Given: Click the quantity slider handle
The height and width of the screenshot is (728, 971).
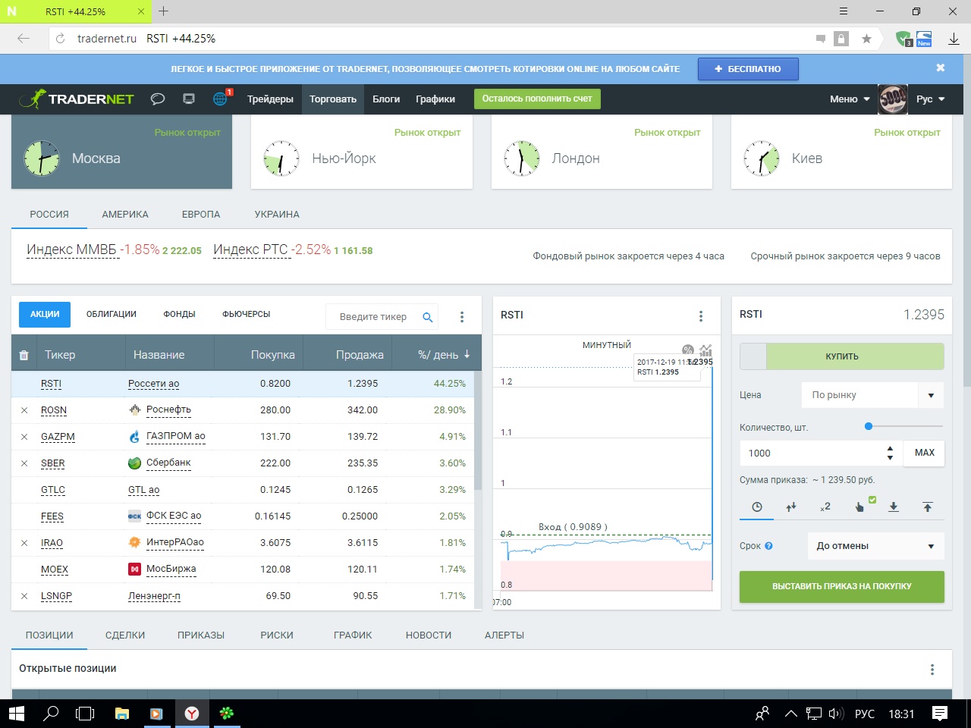Looking at the screenshot, I should (869, 426).
